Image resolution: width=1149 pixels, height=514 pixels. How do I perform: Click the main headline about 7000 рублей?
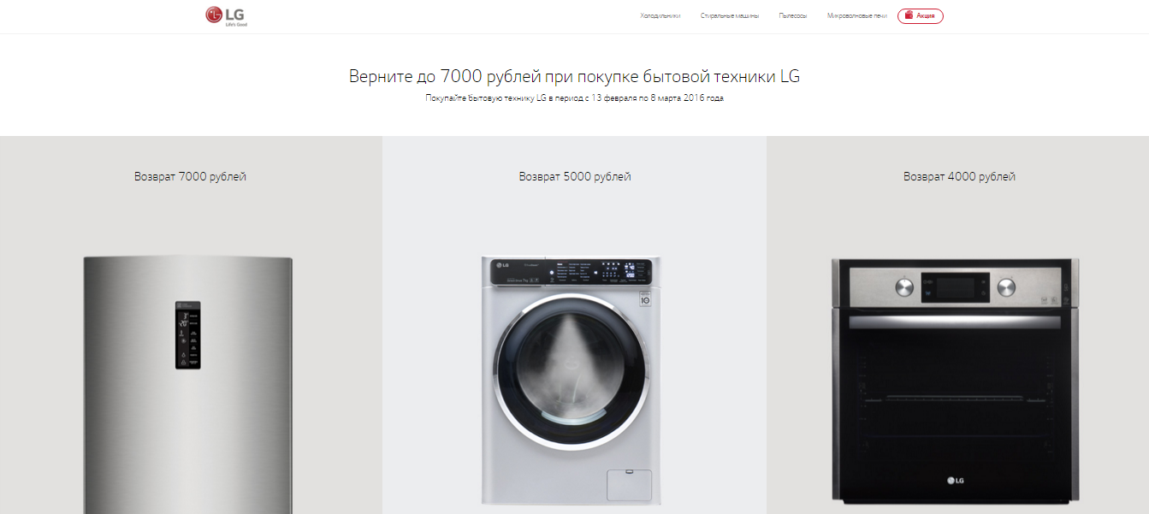point(574,76)
